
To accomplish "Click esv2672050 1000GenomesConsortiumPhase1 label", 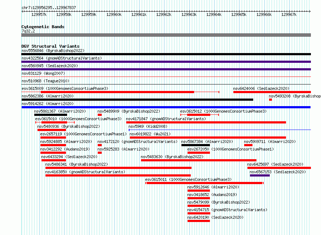I will [231, 149].
